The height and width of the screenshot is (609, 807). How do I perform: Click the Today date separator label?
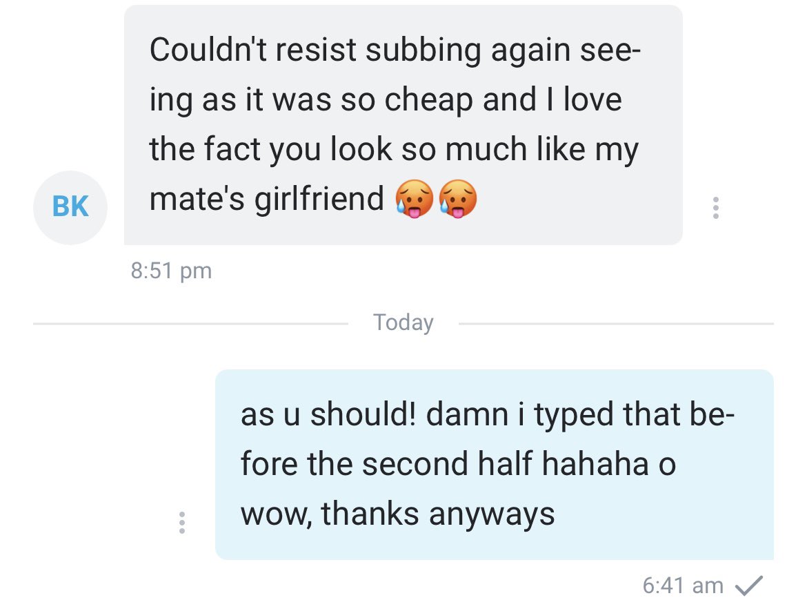pos(403,322)
